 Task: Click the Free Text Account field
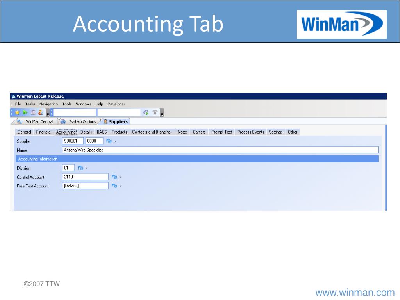pos(85,186)
